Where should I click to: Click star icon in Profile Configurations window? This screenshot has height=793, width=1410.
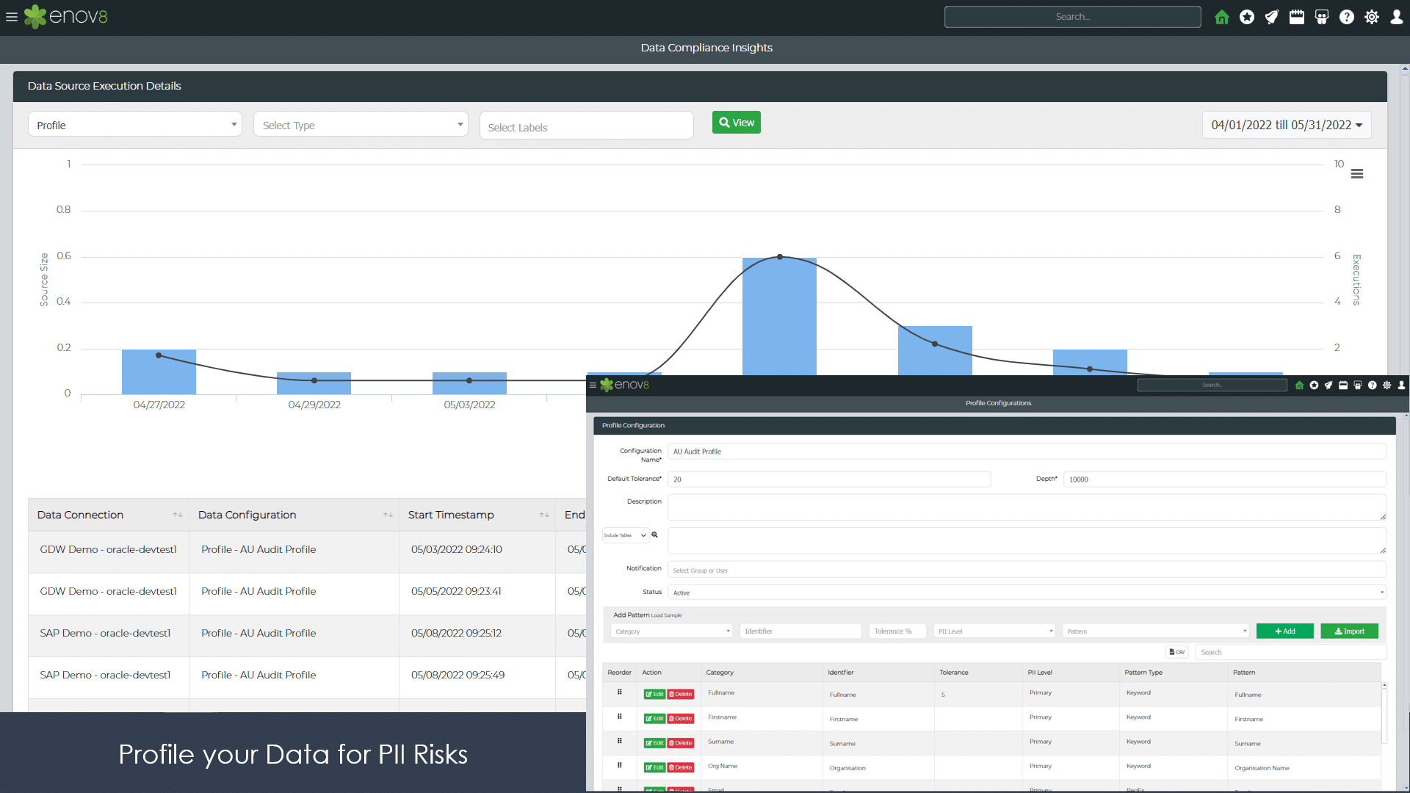pyautogui.click(x=1315, y=385)
